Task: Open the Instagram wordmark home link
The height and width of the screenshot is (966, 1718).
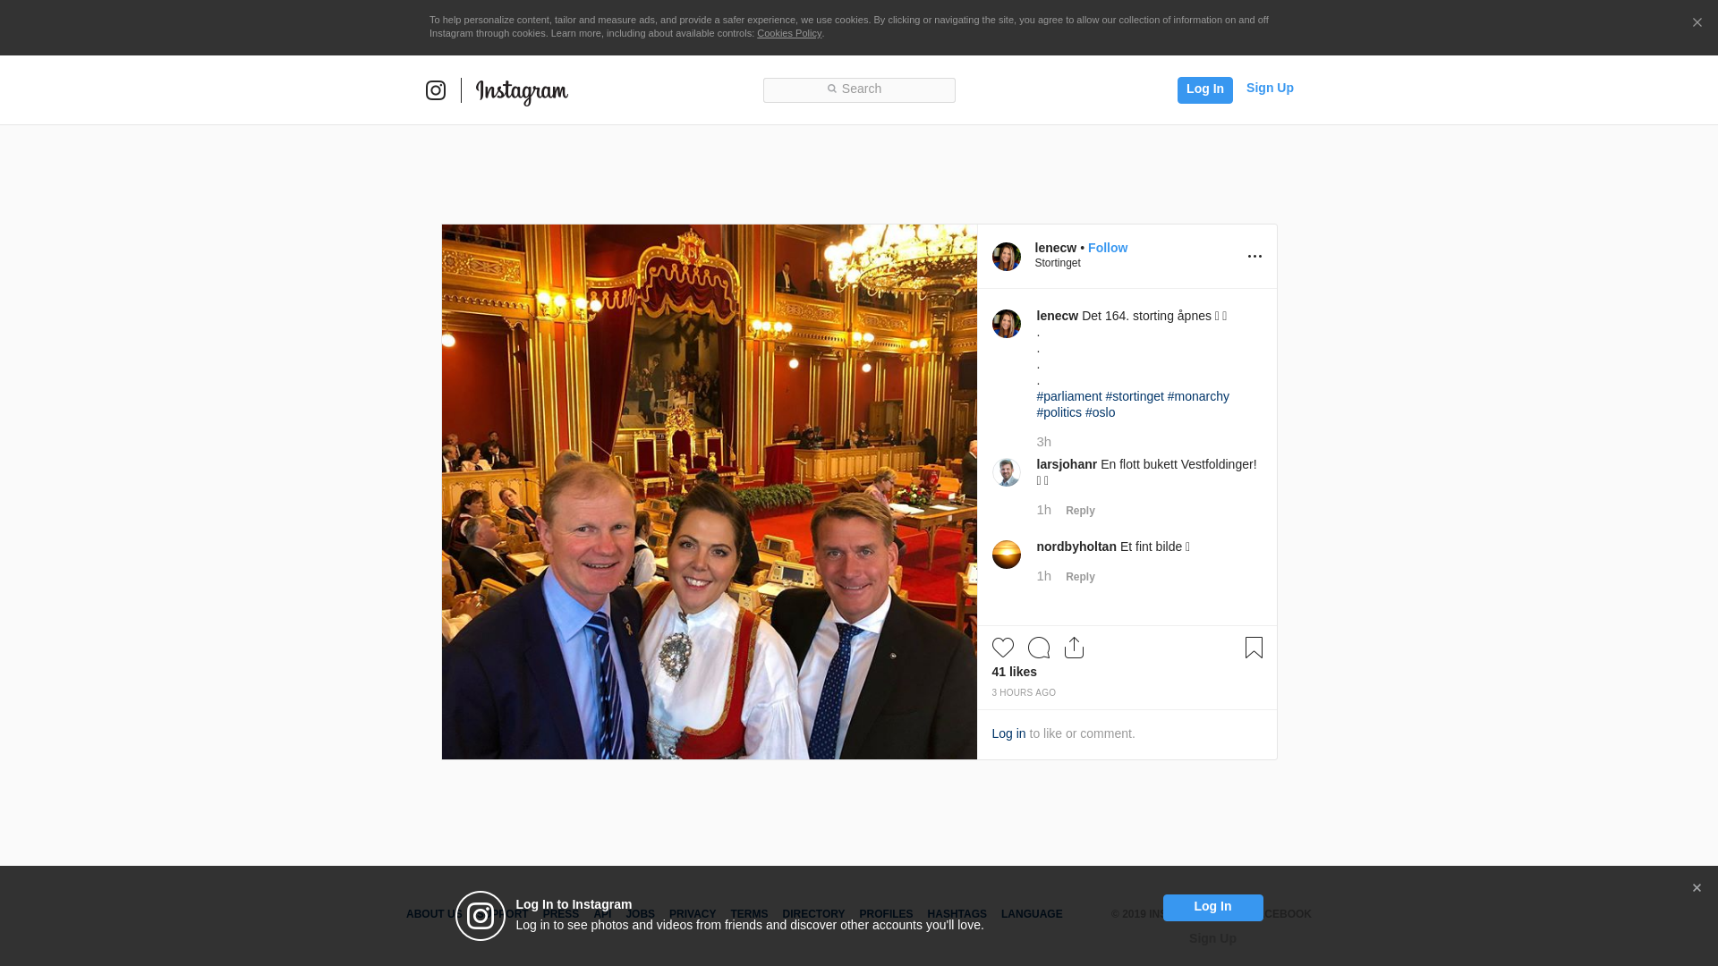Action: pos(522,92)
